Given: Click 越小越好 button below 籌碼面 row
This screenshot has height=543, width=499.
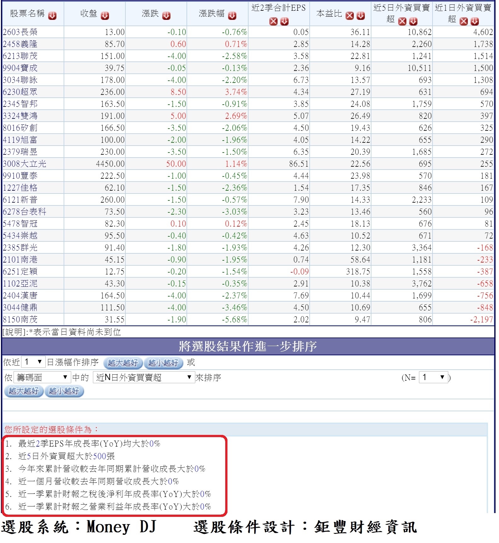Looking at the screenshot, I should pyautogui.click(x=64, y=391).
